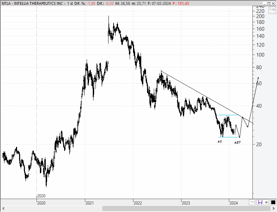Minimize the NTLA chart window
The height and width of the screenshot is (212, 277).
[x=264, y=3]
